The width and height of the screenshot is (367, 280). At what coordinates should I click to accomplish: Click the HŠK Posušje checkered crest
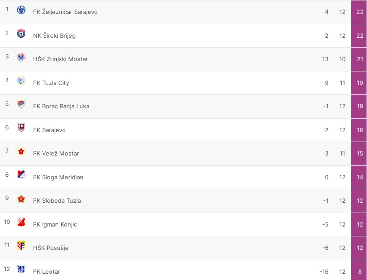[x=21, y=246]
